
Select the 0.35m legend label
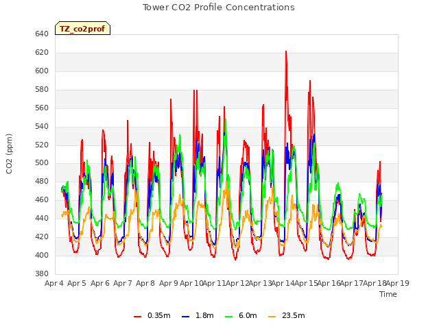click(159, 315)
